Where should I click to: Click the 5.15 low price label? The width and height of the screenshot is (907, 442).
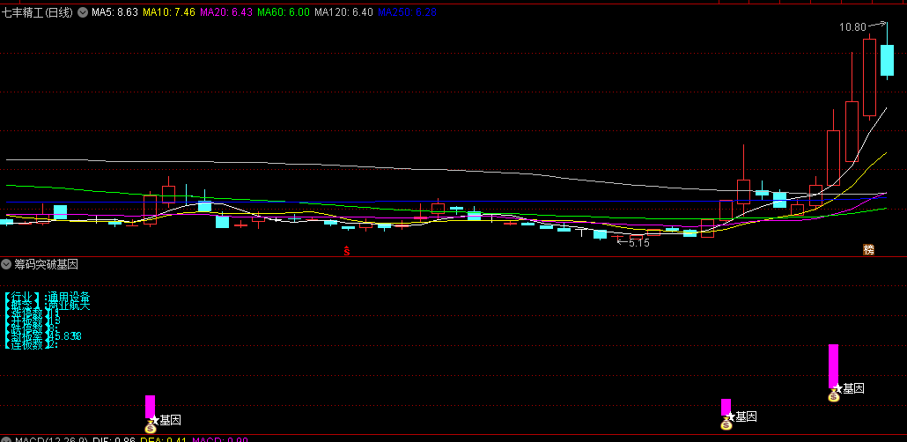coord(639,243)
